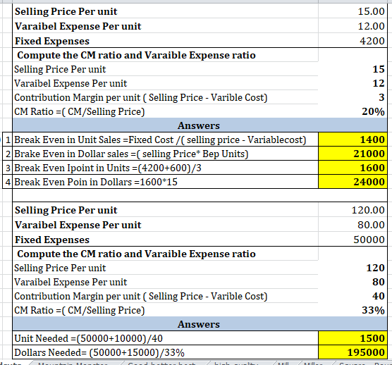This screenshot has width=392, height=365.
Task: Switch to the high quality sheet tab
Action: (x=236, y=363)
